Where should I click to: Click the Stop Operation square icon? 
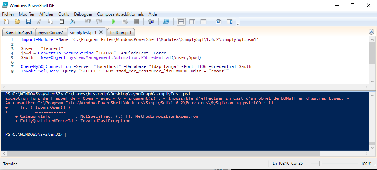click(x=136, y=22)
